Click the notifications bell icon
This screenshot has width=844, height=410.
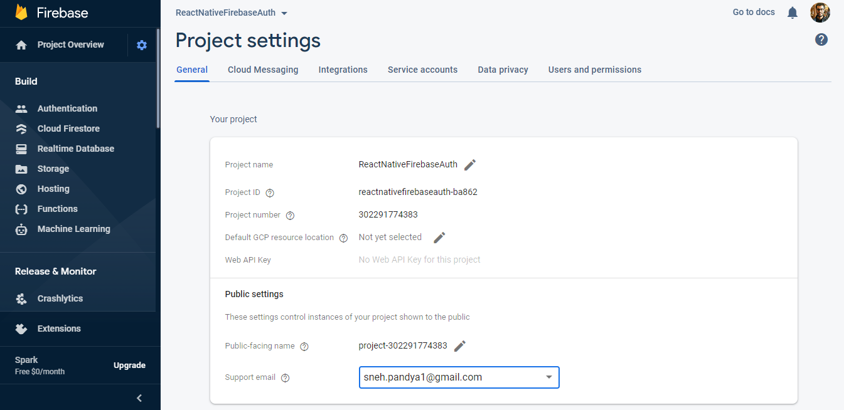[x=793, y=13]
